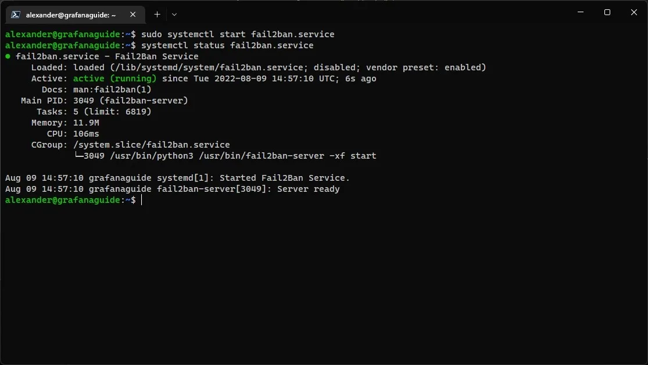Click the Memory value 11.9M
The width and height of the screenshot is (648, 365).
pyautogui.click(x=85, y=123)
